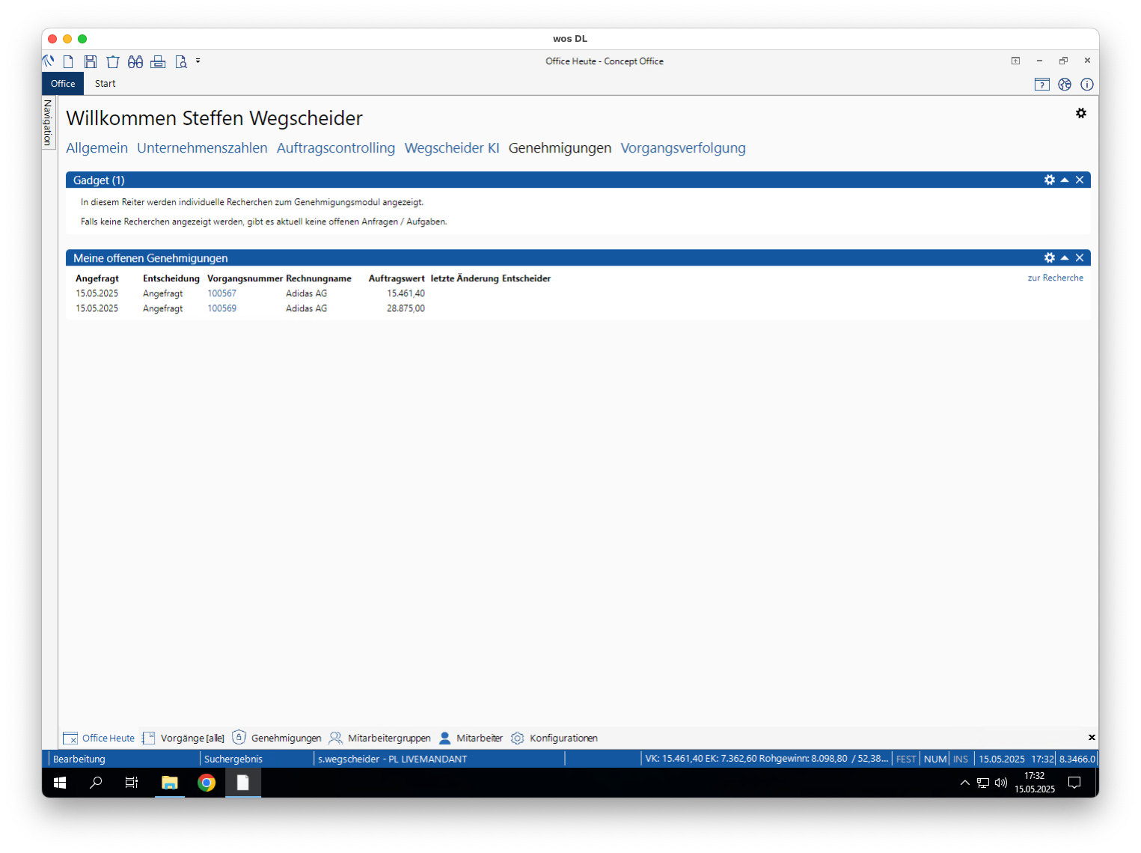Click the Vorgangsnummer column header
Viewport: 1141px width, 853px height.
pos(245,278)
